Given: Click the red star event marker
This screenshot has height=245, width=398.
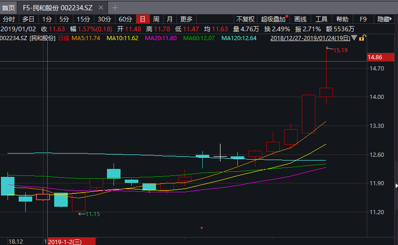Looking at the screenshot, I should tap(202, 228).
